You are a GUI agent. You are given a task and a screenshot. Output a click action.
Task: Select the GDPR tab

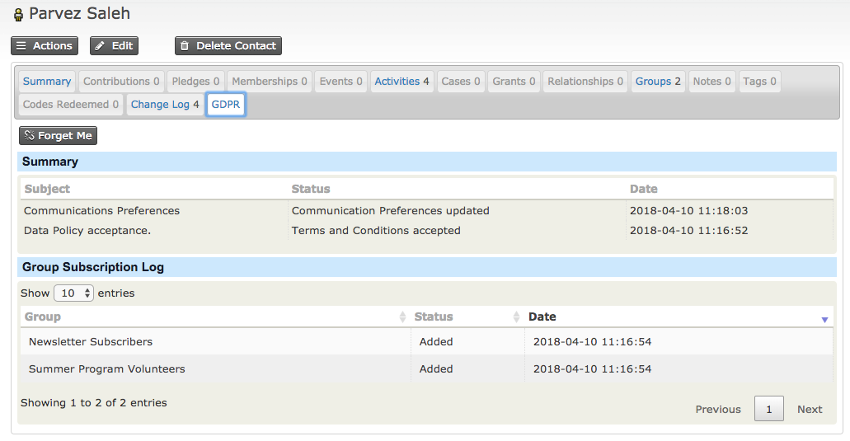[x=226, y=105]
